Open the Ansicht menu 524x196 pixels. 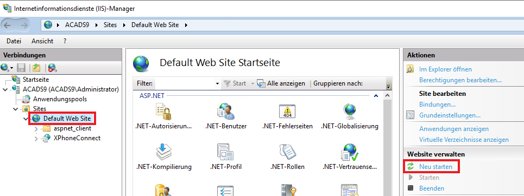tap(42, 41)
